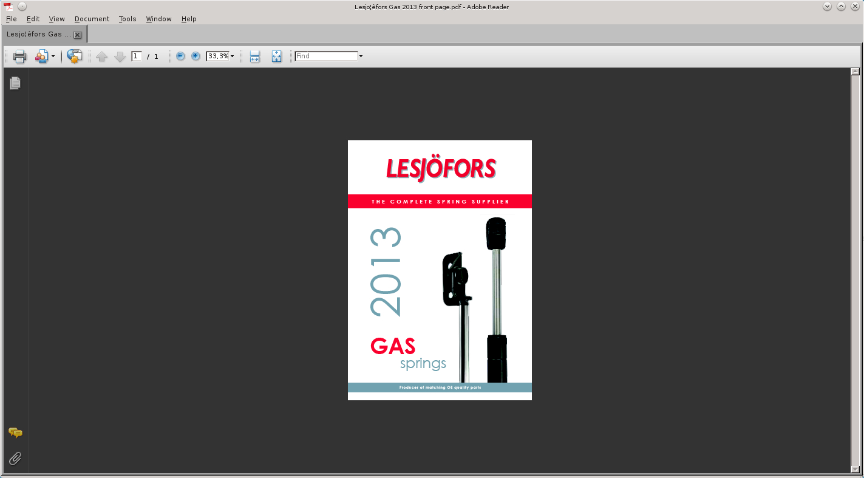This screenshot has height=478, width=864.
Task: Open the Pages panel in sidebar
Action: click(x=15, y=83)
